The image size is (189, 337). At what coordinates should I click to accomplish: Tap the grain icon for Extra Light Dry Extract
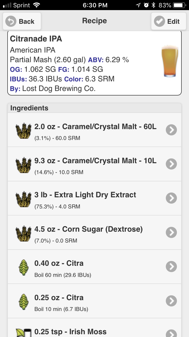pos(21,199)
